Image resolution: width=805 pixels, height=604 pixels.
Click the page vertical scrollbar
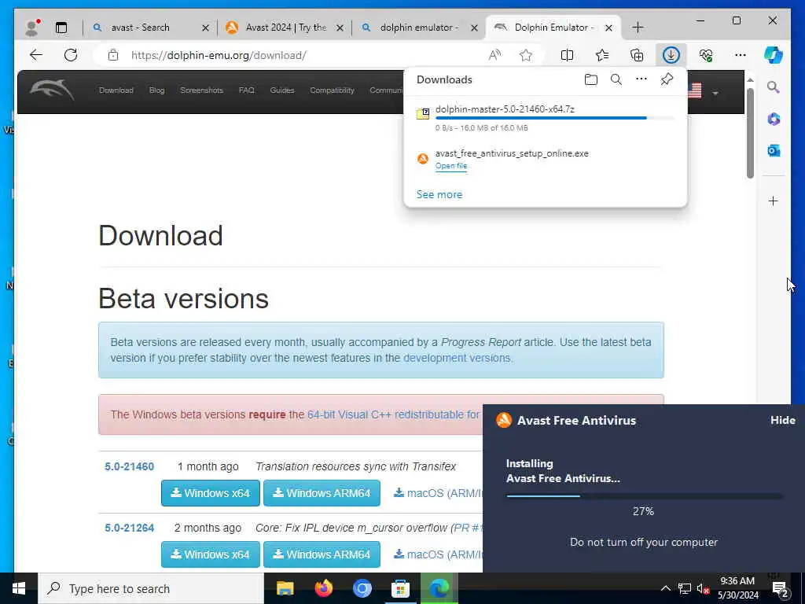(750, 134)
